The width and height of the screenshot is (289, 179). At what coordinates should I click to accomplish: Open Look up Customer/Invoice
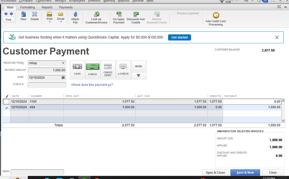(x=96, y=18)
